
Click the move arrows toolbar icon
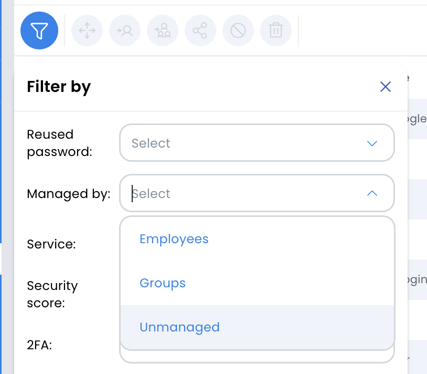point(87,30)
